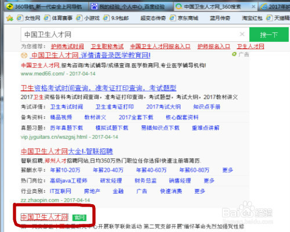Open 卫生资格考试时间查询 result title

coord(99,88)
